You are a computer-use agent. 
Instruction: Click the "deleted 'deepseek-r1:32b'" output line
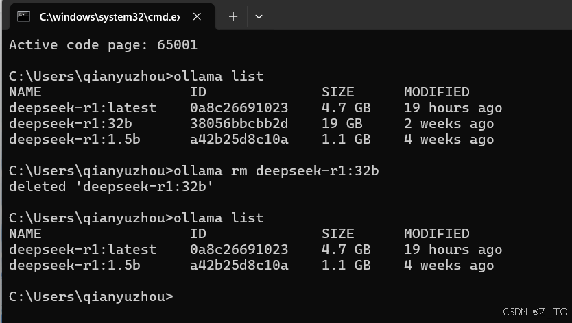tap(111, 186)
